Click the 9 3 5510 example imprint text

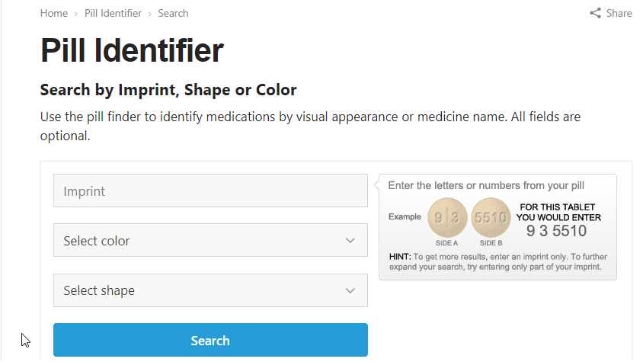556,231
